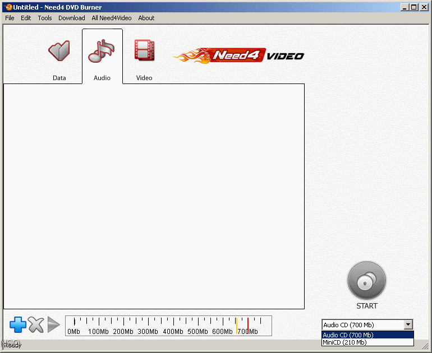Click the application icon in title bar

[8, 7]
